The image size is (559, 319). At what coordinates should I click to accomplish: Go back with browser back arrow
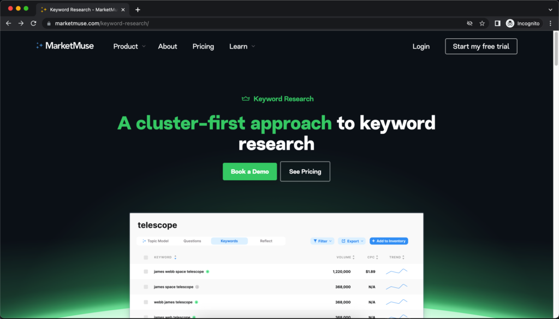point(9,23)
